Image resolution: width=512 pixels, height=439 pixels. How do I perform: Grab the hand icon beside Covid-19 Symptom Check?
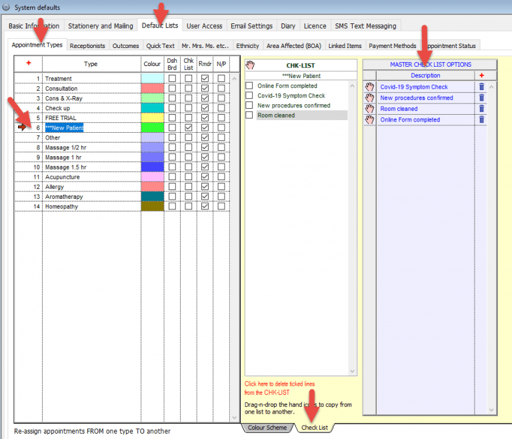click(x=369, y=87)
